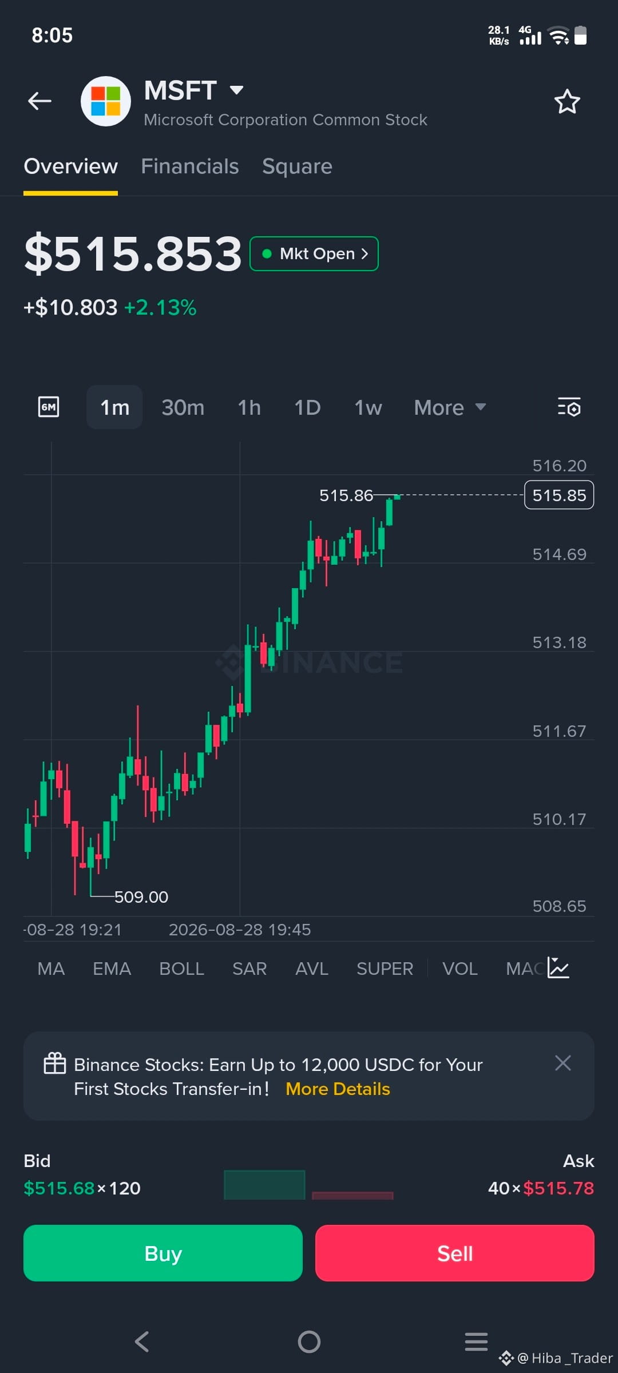618x1373 pixels.
Task: Toggle the SAR indicator
Action: click(249, 969)
